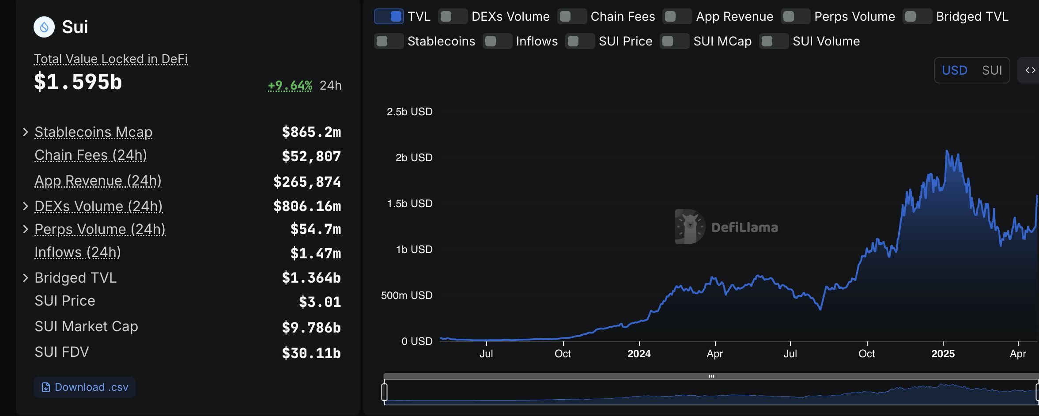The height and width of the screenshot is (416, 1039).
Task: Click the DefiLlama watermark logo
Action: (x=689, y=227)
